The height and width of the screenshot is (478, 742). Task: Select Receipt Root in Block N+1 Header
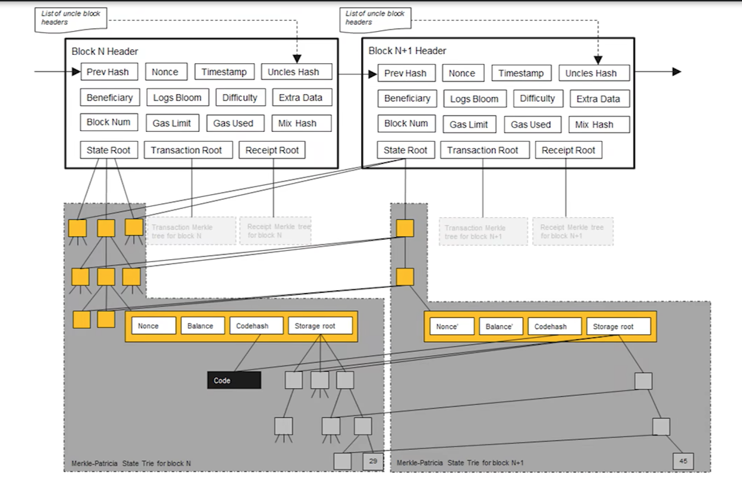569,150
